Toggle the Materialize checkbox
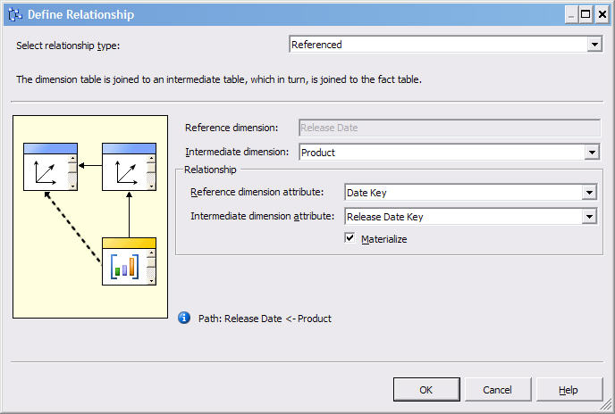 tap(350, 238)
